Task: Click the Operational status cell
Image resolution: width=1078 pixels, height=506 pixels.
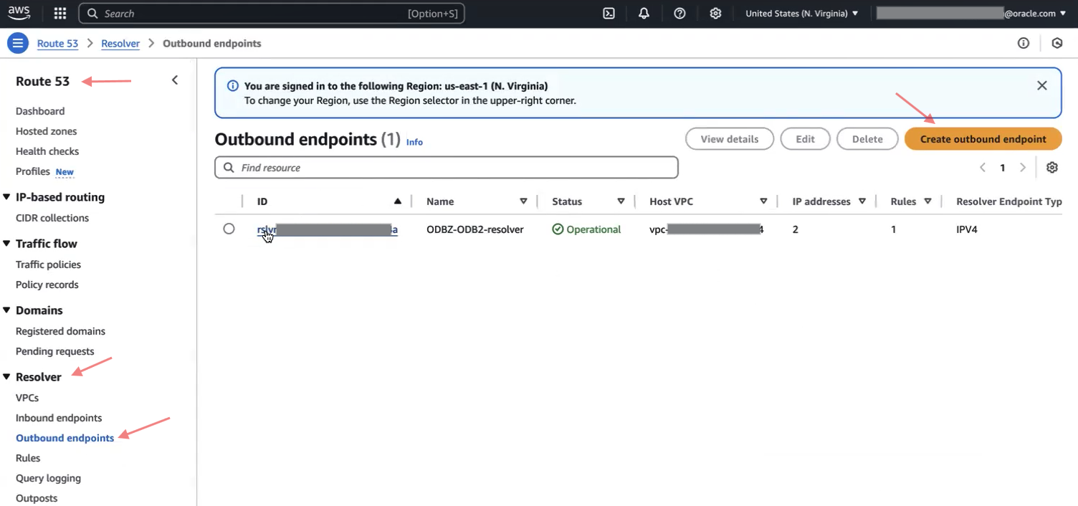Action: pyautogui.click(x=586, y=229)
